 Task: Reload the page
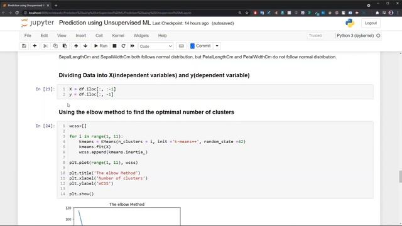tap(17, 13)
